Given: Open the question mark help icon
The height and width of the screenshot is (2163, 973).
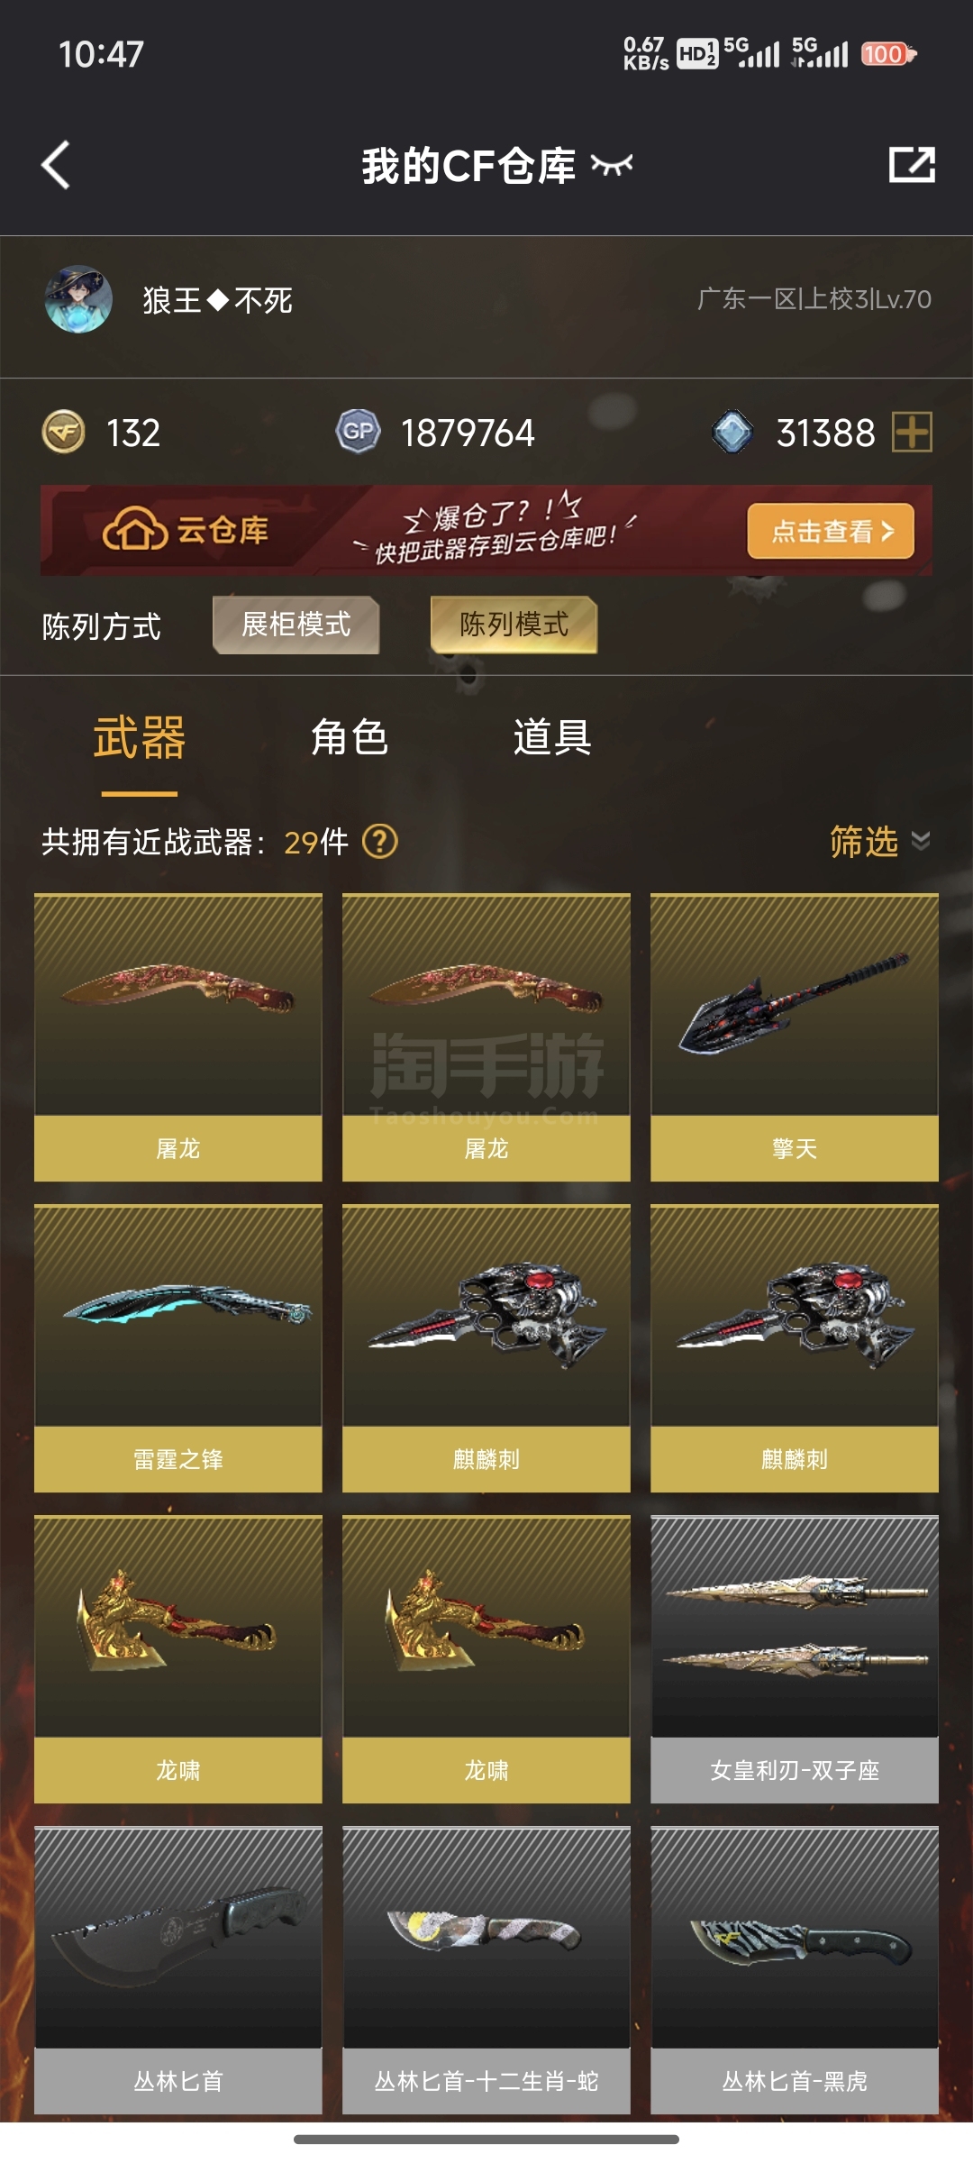Looking at the screenshot, I should tap(379, 842).
